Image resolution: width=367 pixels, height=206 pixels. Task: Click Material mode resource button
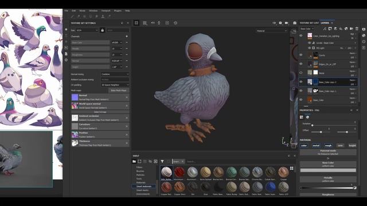pyautogui.click(x=328, y=152)
